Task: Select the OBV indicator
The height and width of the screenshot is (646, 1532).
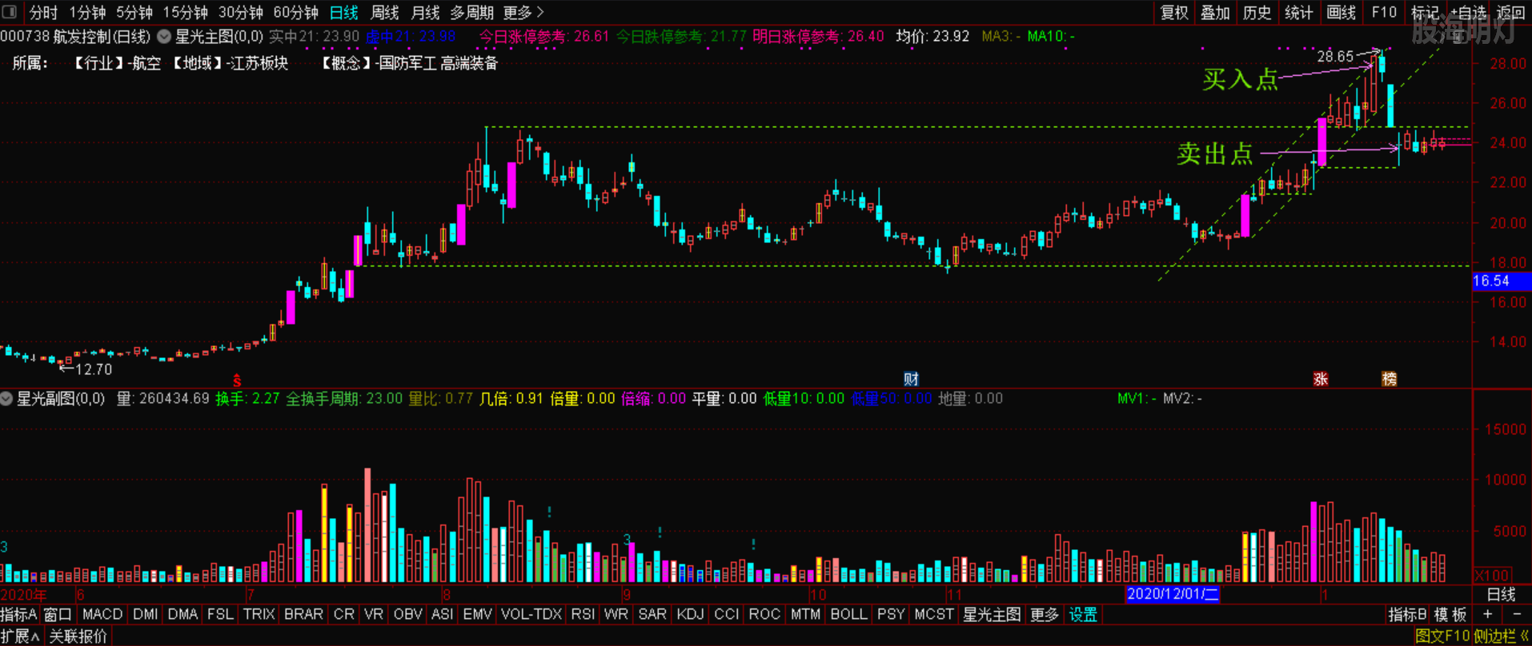Action: coord(407,615)
